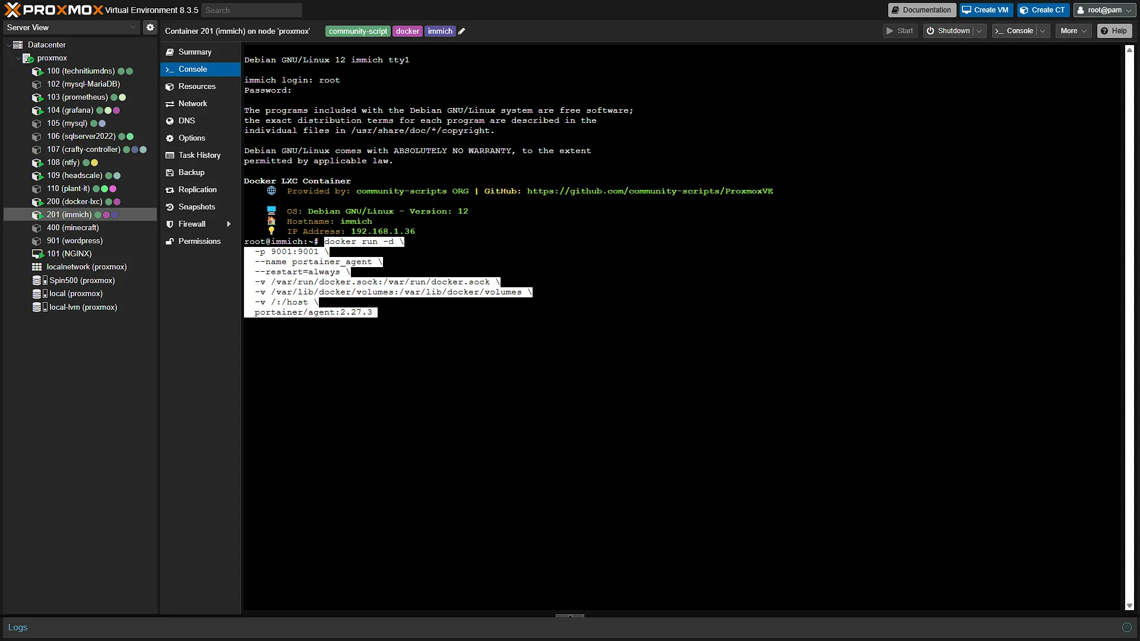Screen dimensions: 1140x641
Task: Expand the Firewall submenu arrow
Action: coord(229,224)
